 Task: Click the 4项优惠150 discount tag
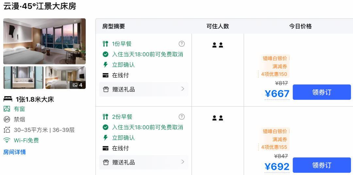pyautogui.click(x=274, y=74)
